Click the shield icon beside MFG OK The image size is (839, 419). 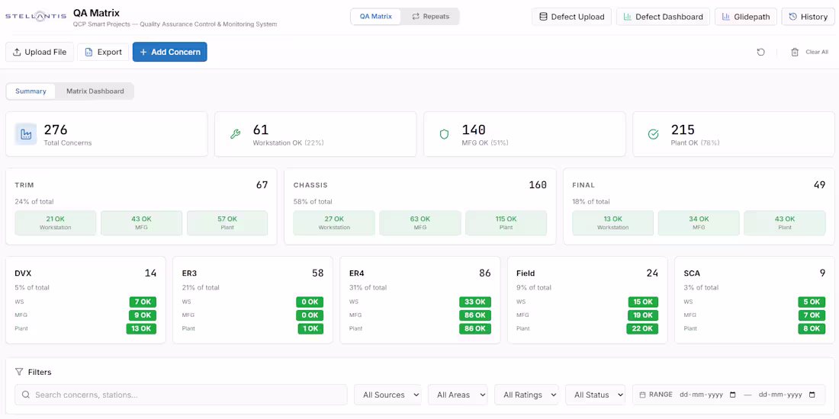click(x=444, y=134)
